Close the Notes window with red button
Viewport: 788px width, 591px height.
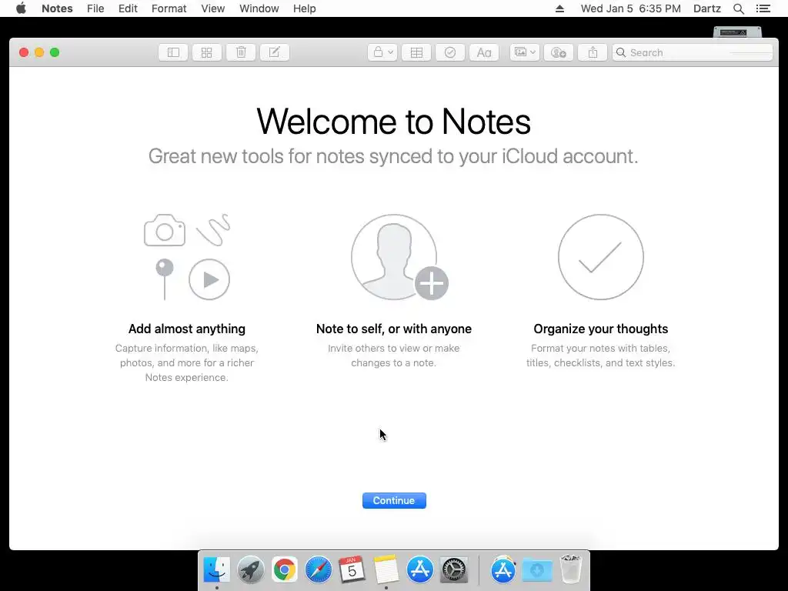click(24, 52)
